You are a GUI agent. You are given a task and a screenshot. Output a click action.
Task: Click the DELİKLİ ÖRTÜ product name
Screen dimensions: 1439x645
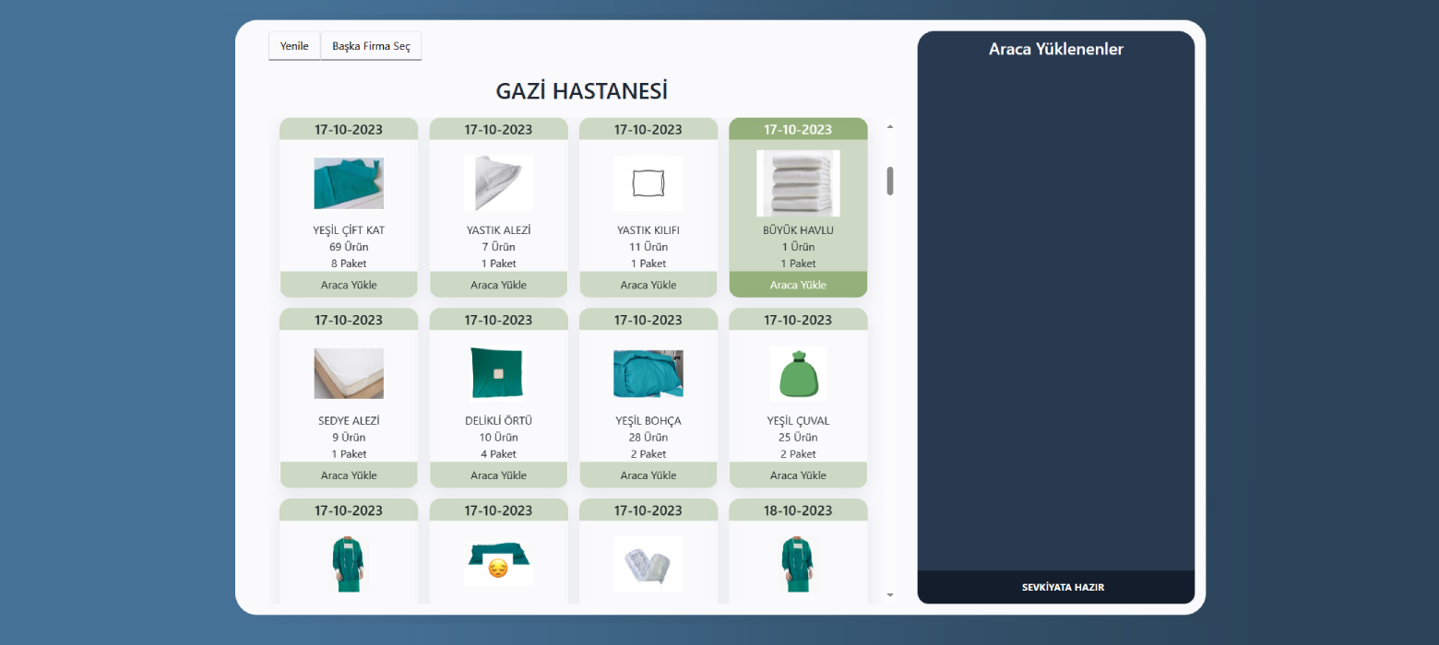(499, 421)
